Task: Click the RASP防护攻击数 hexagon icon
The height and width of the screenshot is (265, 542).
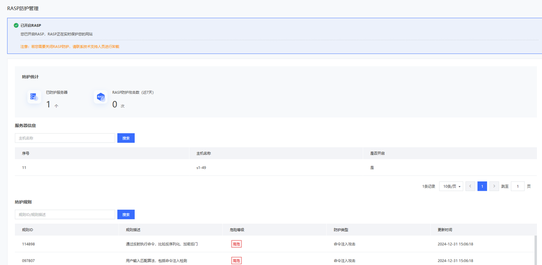Action: 101,97
